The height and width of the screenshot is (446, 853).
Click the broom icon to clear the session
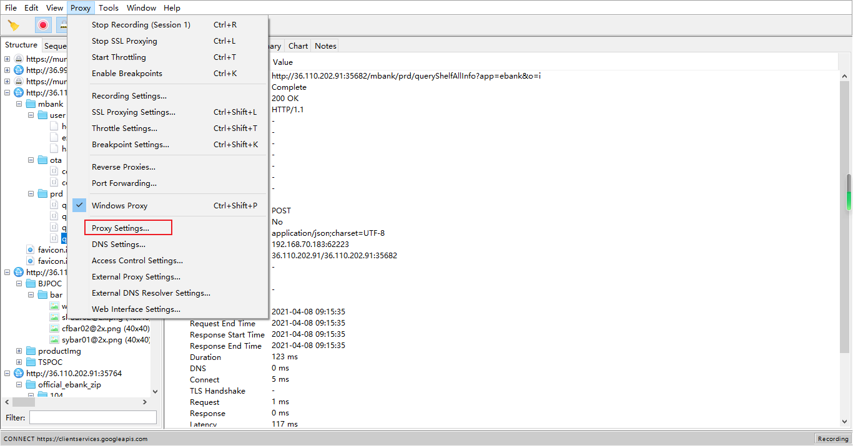(14, 25)
